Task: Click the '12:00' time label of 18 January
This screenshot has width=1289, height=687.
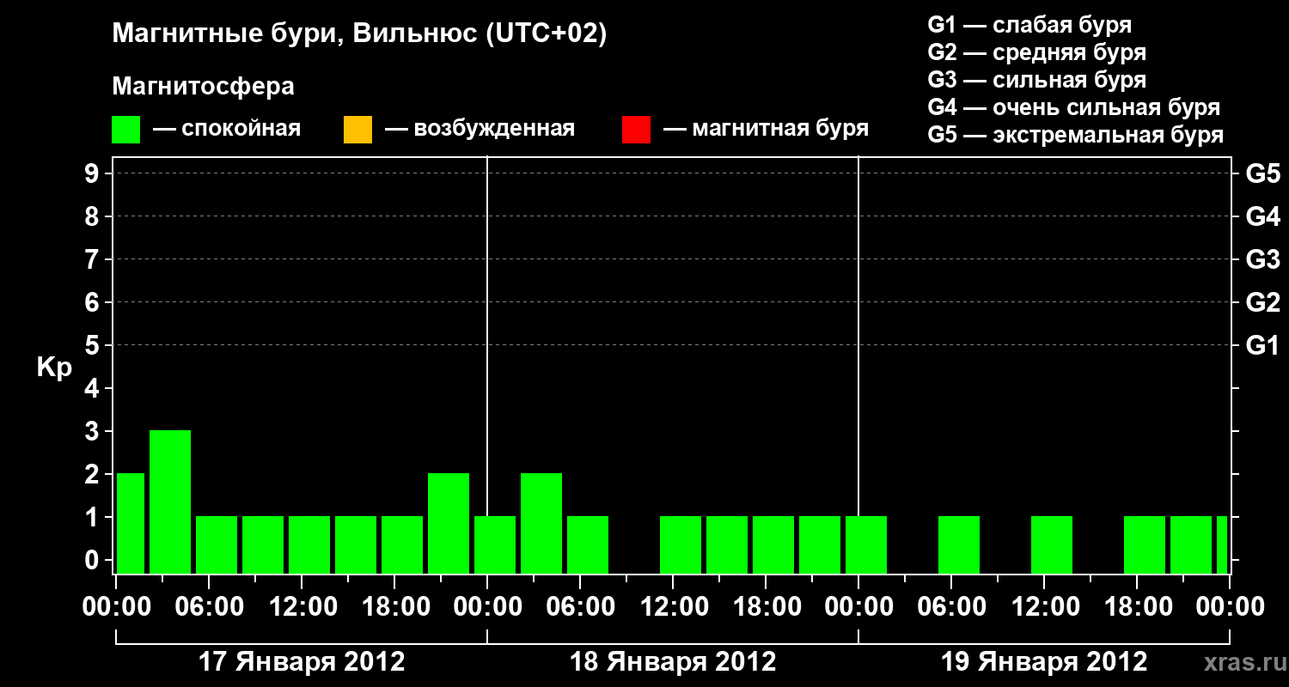Action: [673, 607]
